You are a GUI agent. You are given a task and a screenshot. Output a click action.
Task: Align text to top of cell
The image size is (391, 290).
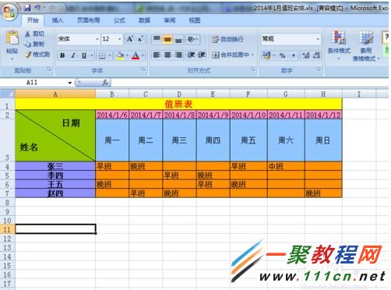point(157,39)
